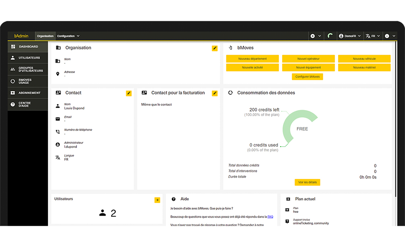
Task: Edit the billing contact with pencil icon
Action: 215,93
